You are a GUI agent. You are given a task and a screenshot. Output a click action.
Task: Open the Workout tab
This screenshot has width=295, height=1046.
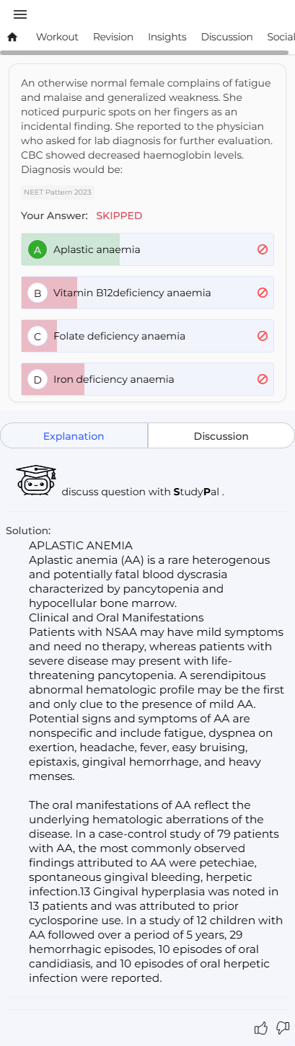57,37
